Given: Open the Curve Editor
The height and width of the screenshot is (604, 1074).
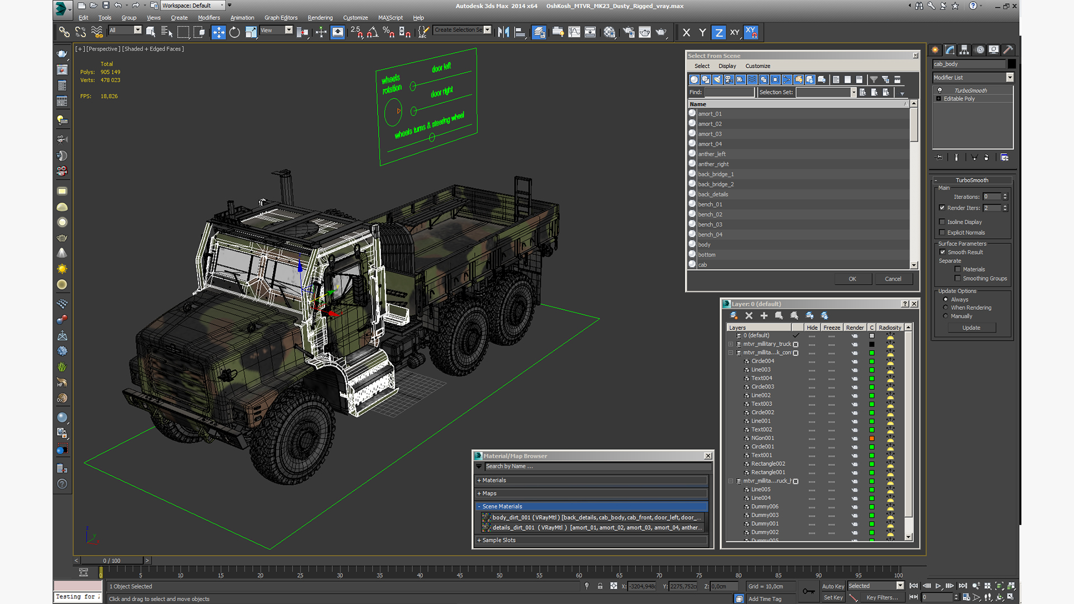Looking at the screenshot, I should coord(574,32).
